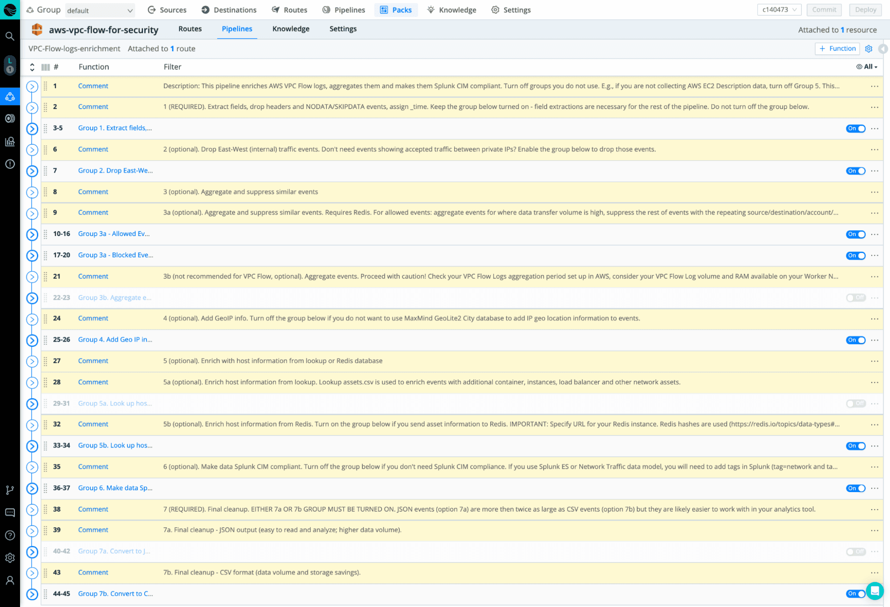This screenshot has height=607, width=890.
Task: Click the add Function button
Action: [837, 49]
